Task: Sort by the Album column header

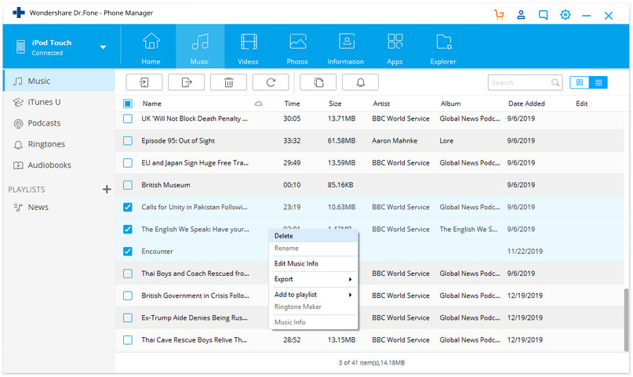Action: [450, 103]
